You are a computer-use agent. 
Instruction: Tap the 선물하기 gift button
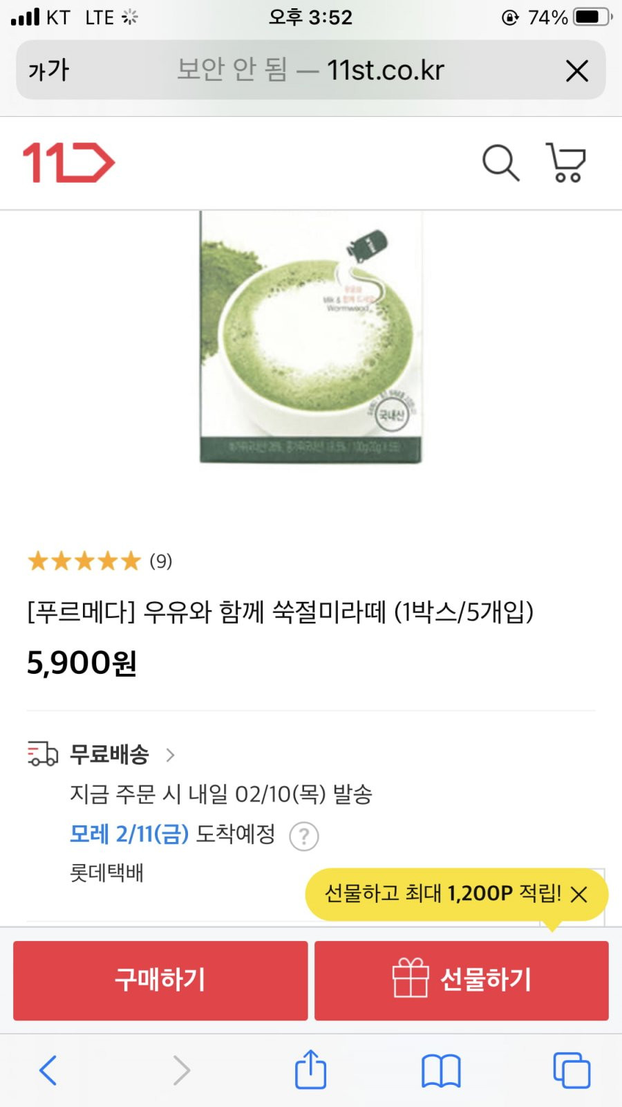point(462,980)
